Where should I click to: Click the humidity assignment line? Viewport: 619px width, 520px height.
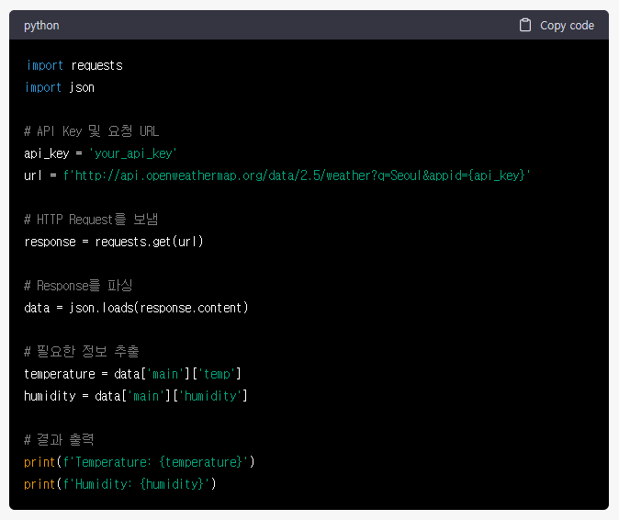[x=136, y=396]
